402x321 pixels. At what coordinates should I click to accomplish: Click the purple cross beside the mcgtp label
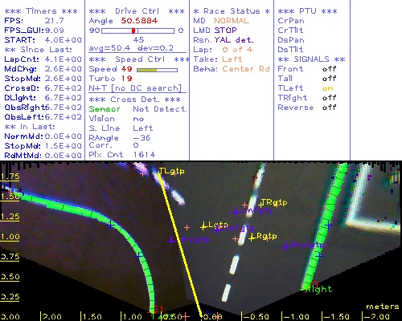pyautogui.click(x=171, y=242)
